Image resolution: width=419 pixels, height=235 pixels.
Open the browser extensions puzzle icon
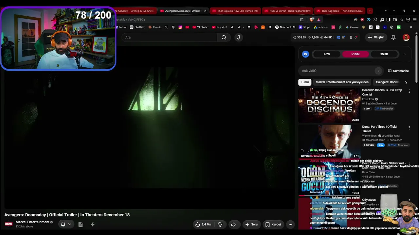click(x=375, y=20)
